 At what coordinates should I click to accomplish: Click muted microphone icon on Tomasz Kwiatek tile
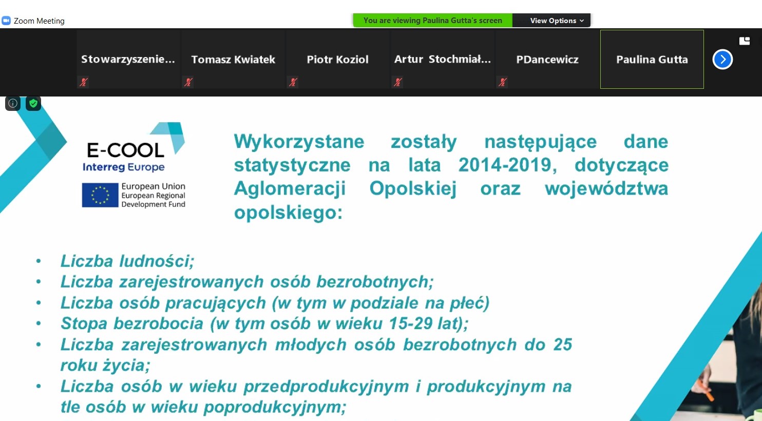(x=188, y=82)
